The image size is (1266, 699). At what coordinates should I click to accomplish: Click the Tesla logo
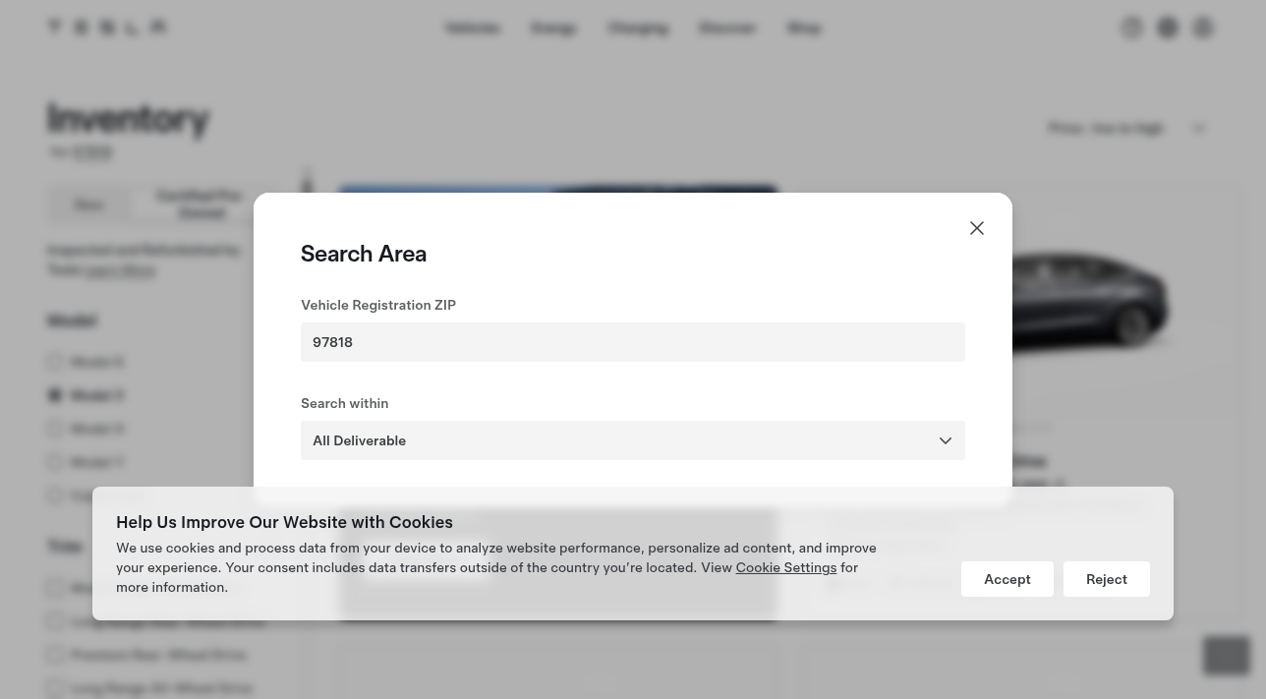click(x=107, y=28)
